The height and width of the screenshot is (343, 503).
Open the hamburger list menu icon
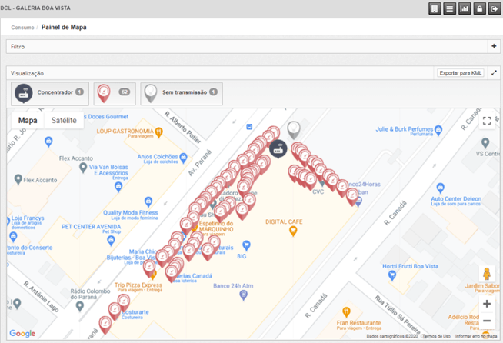pyautogui.click(x=450, y=8)
